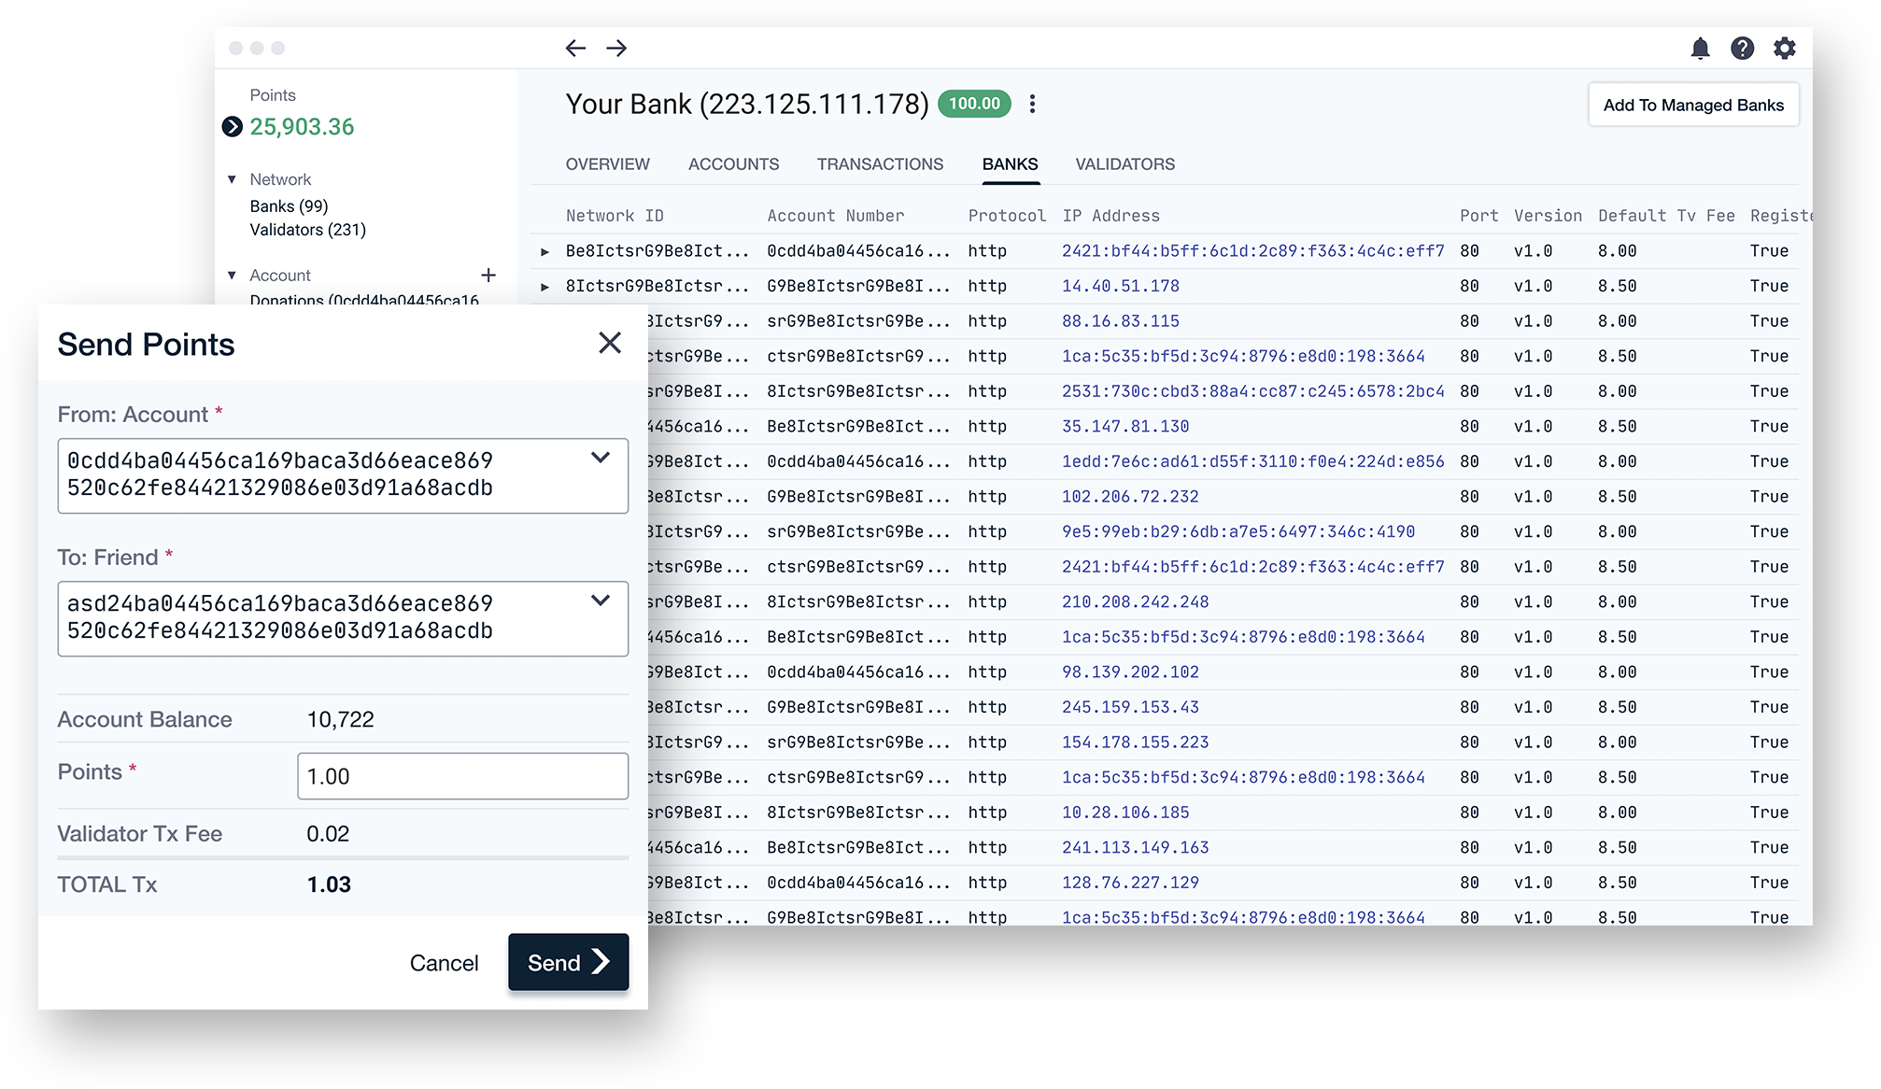Go forward with the right arrow
1881x1089 pixels.
coord(616,49)
